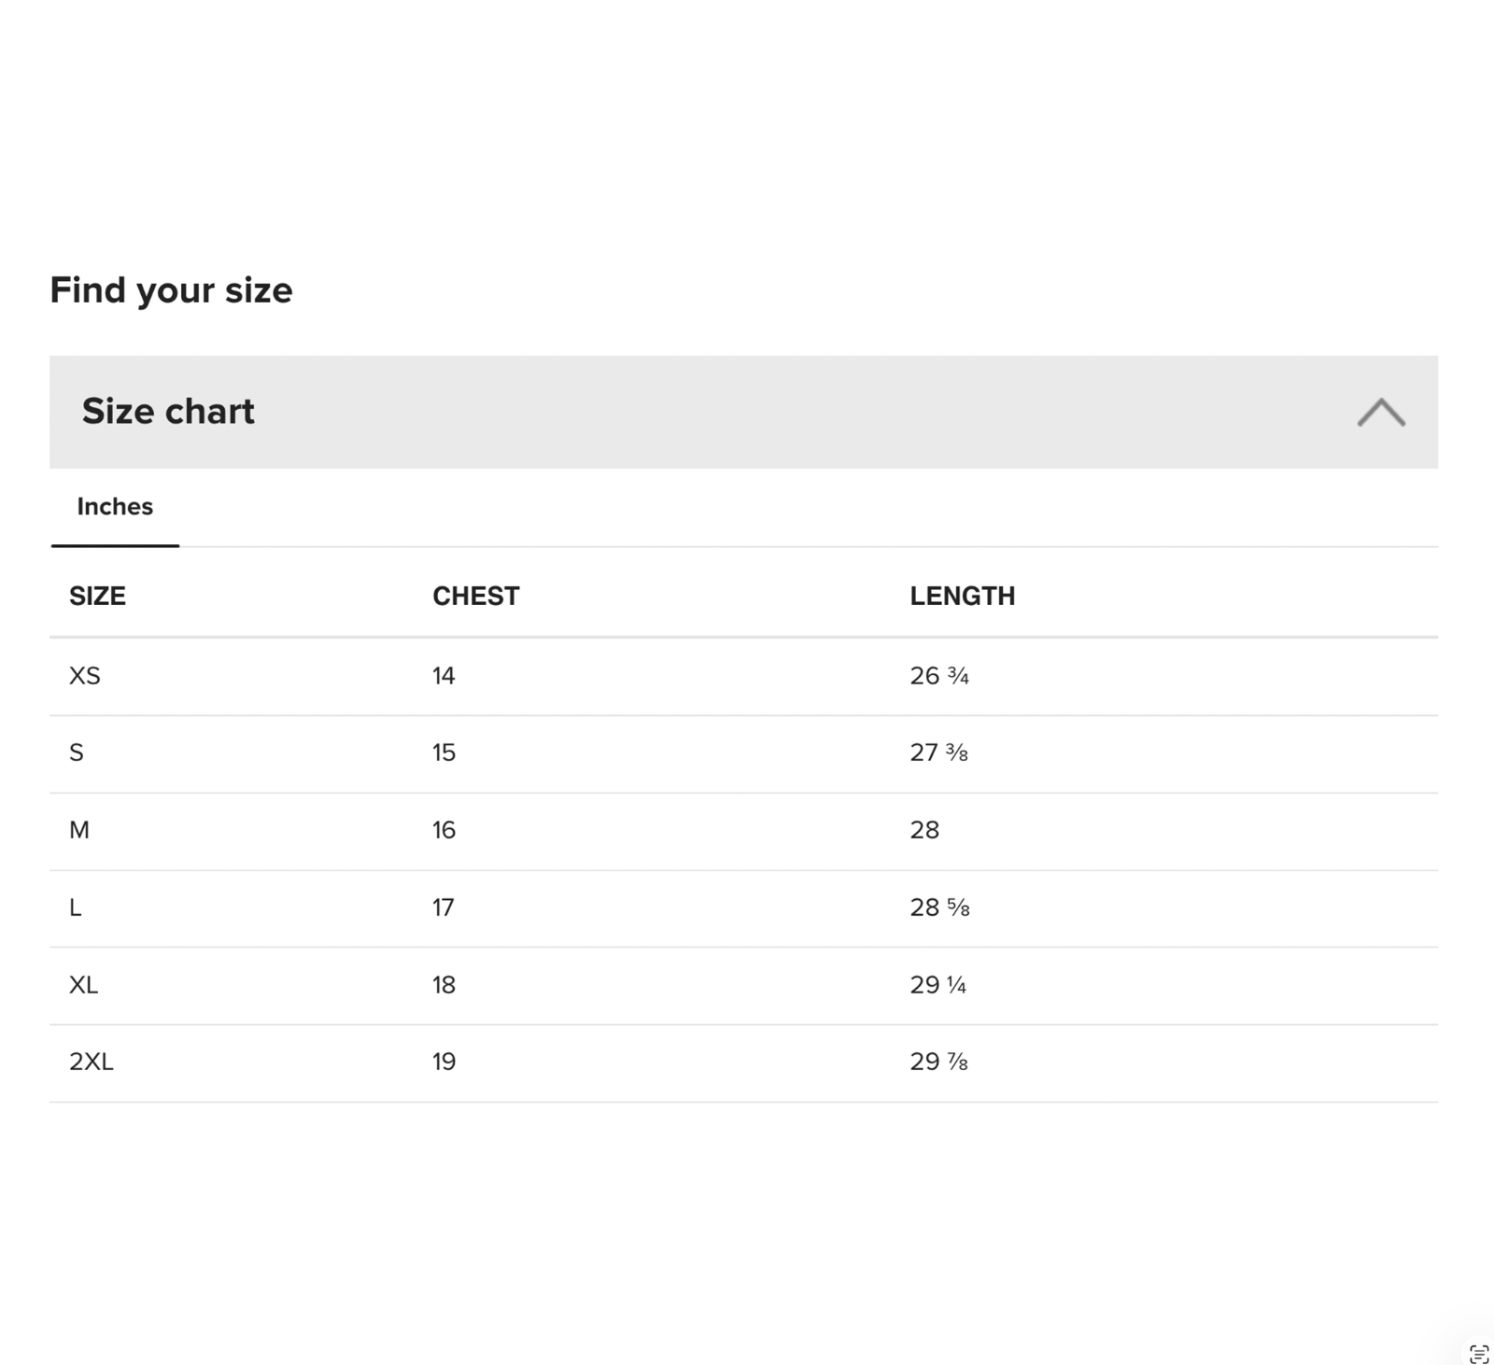This screenshot has height=1365, width=1494.
Task: Click the SIZE column header
Action: tap(97, 596)
